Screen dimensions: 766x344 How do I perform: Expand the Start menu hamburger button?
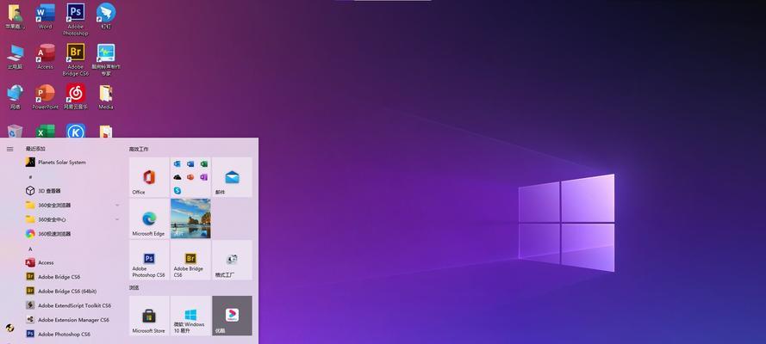[x=9, y=149]
